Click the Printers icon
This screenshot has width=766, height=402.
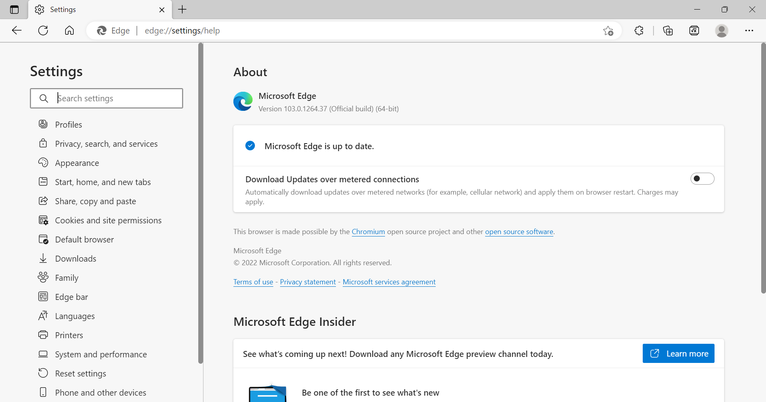click(x=43, y=335)
